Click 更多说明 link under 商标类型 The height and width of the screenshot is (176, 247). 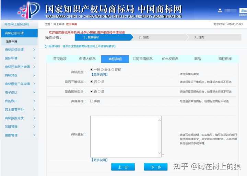tap(99, 74)
